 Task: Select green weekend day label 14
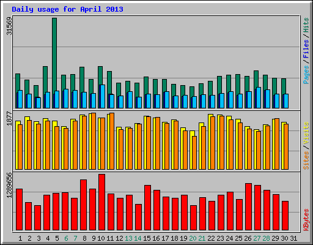138,238
